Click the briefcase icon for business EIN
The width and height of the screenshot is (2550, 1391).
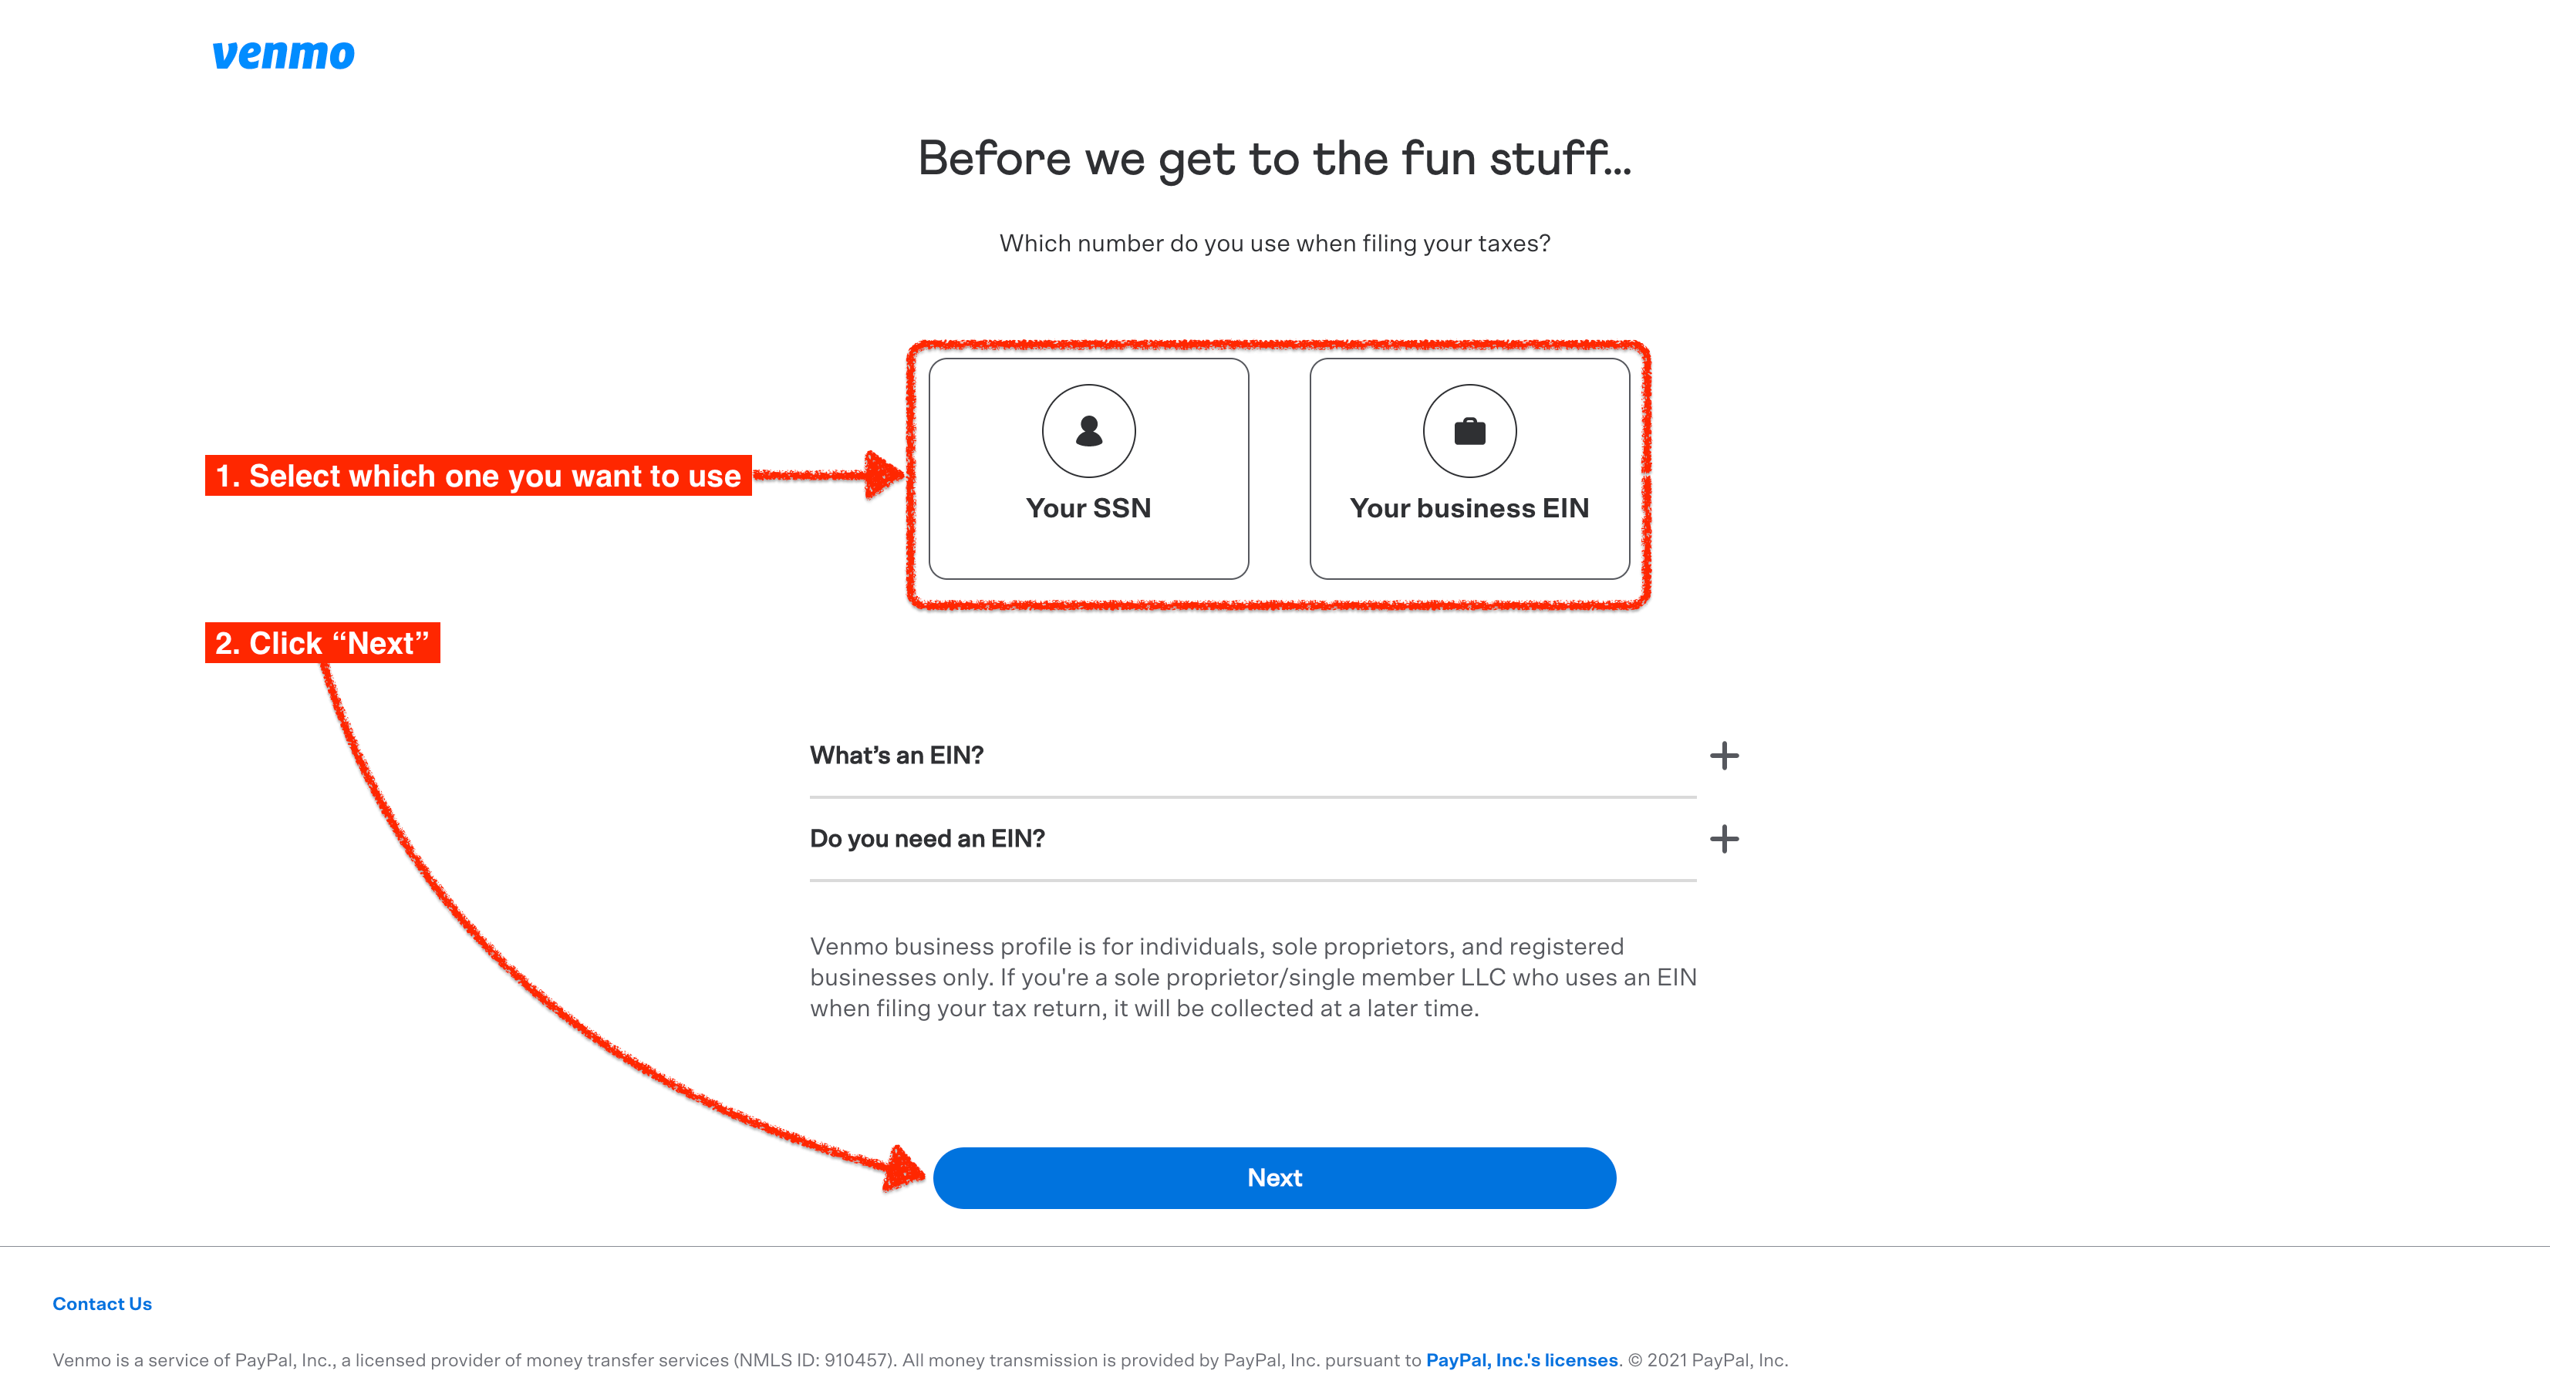[x=1469, y=431]
